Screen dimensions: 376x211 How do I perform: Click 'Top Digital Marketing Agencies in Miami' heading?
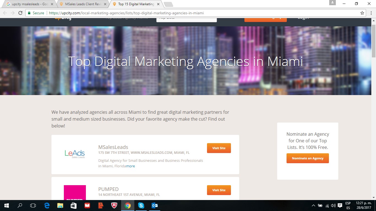[x=185, y=61]
